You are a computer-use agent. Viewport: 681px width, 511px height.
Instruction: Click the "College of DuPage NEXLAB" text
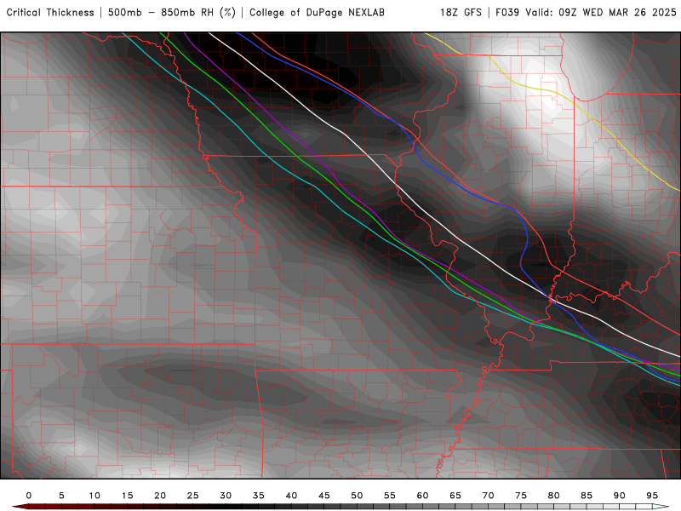click(x=317, y=13)
